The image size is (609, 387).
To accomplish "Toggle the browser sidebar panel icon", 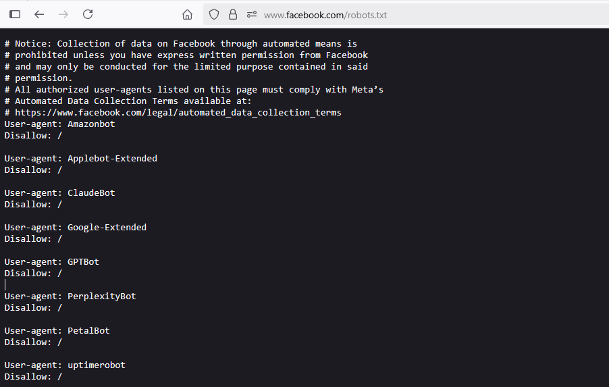I will 15,14.
